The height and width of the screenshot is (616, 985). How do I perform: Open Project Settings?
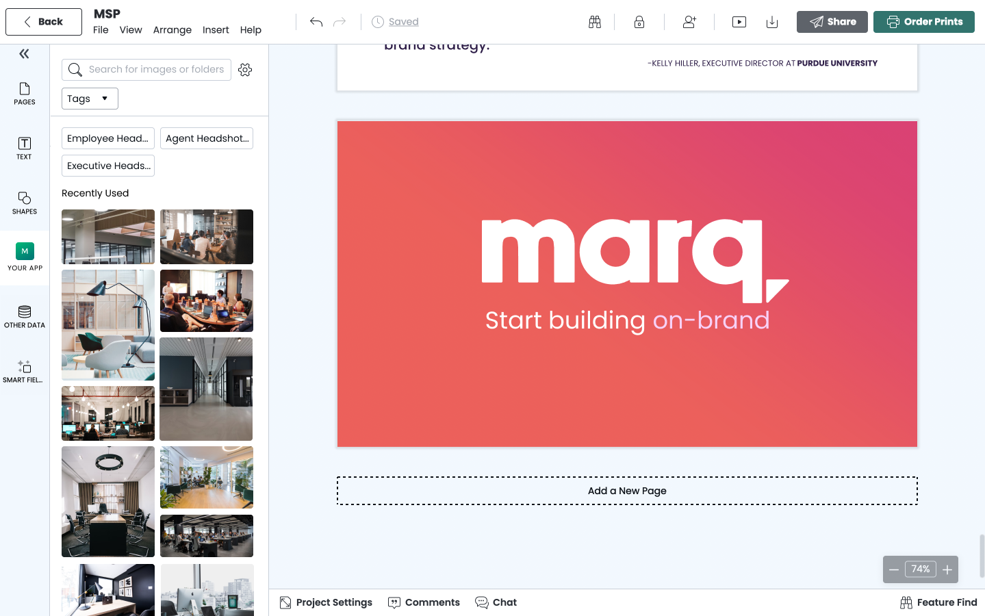click(x=326, y=602)
